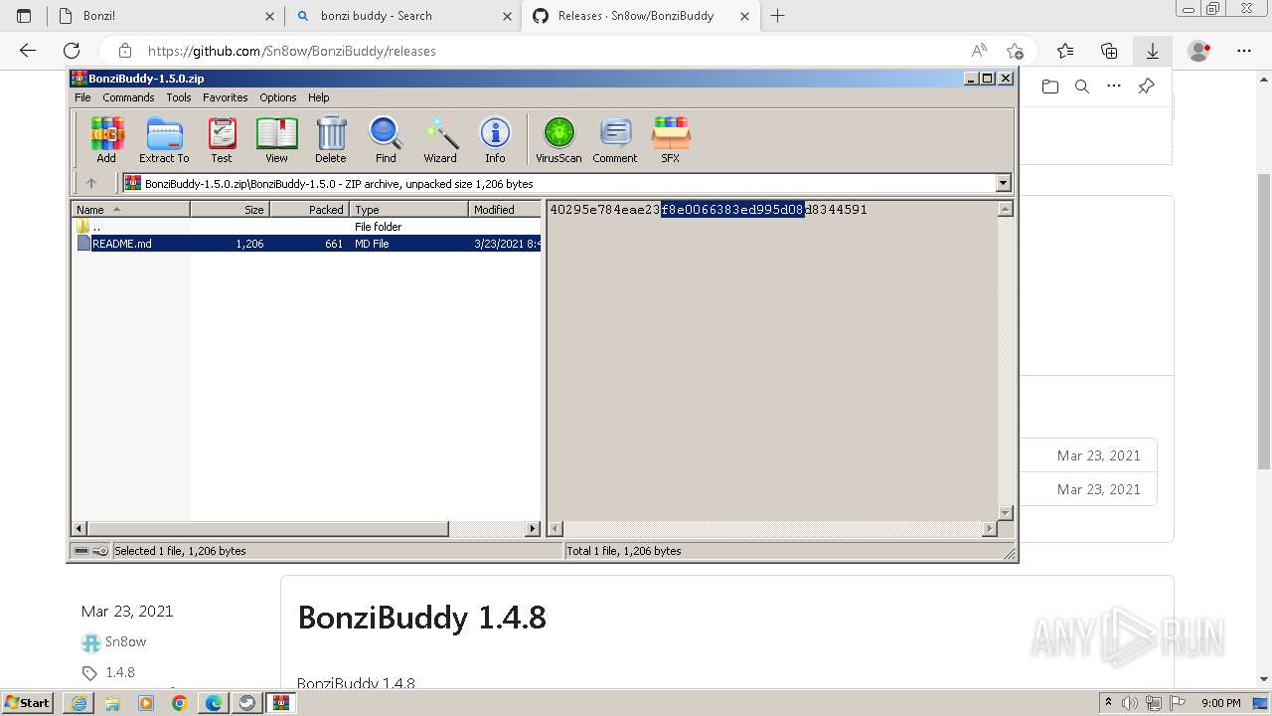Switch to the Bonzi! tab

click(164, 16)
